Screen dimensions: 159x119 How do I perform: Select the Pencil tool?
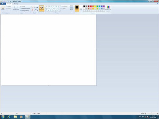click(32, 7)
